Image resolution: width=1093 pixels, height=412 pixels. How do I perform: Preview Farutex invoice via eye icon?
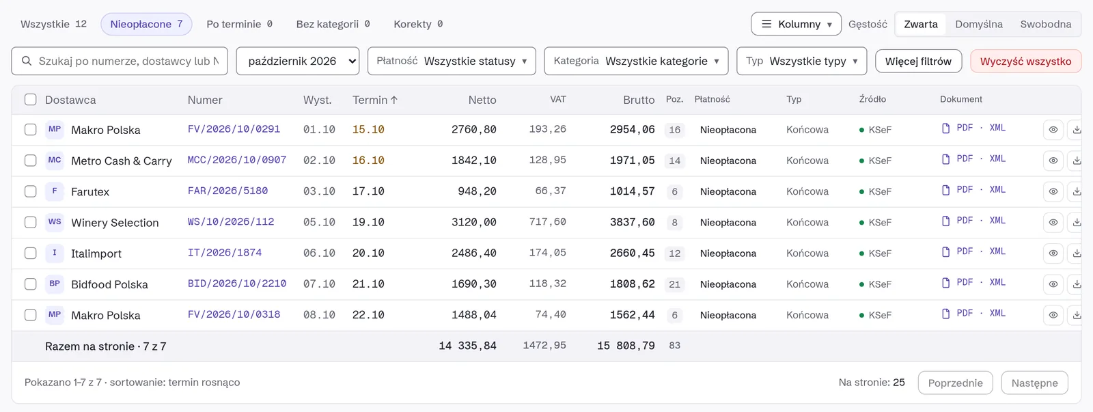[1053, 191]
